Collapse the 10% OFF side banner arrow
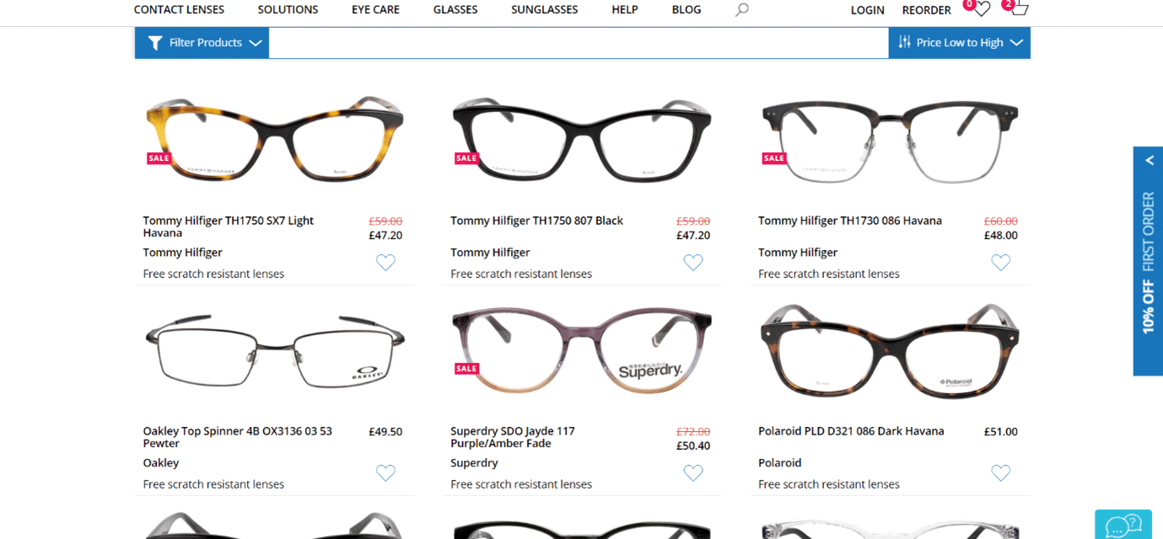Viewport: 1163px width, 539px height. click(x=1149, y=160)
